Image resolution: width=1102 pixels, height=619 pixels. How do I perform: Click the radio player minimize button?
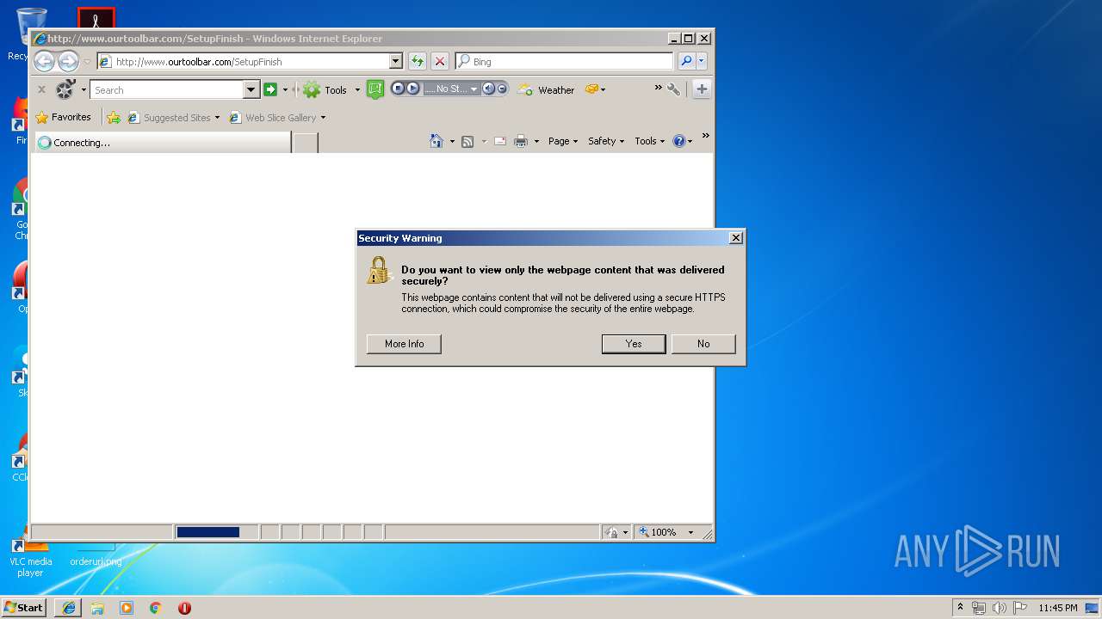[502, 89]
